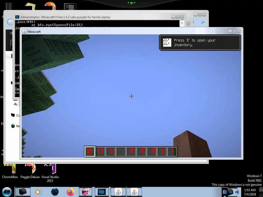The height and width of the screenshot is (197, 263).
Task: Open the dark globe taskbar icon
Action: click(55, 192)
